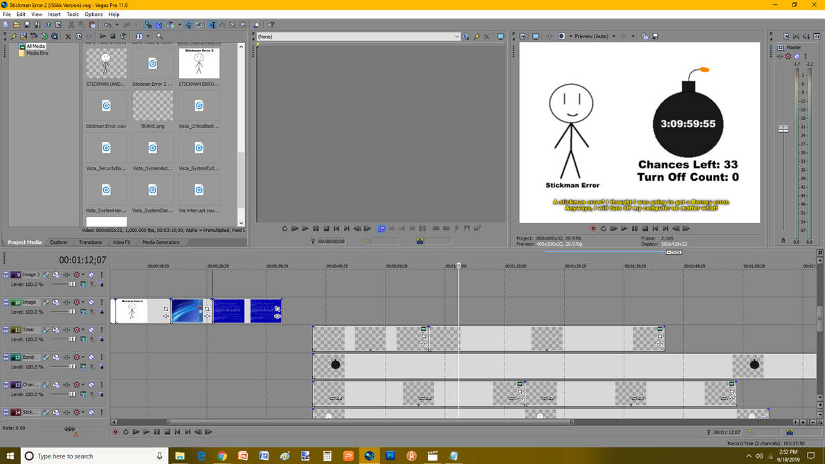
Task: Open Google Chrome from taskbar
Action: [x=222, y=456]
